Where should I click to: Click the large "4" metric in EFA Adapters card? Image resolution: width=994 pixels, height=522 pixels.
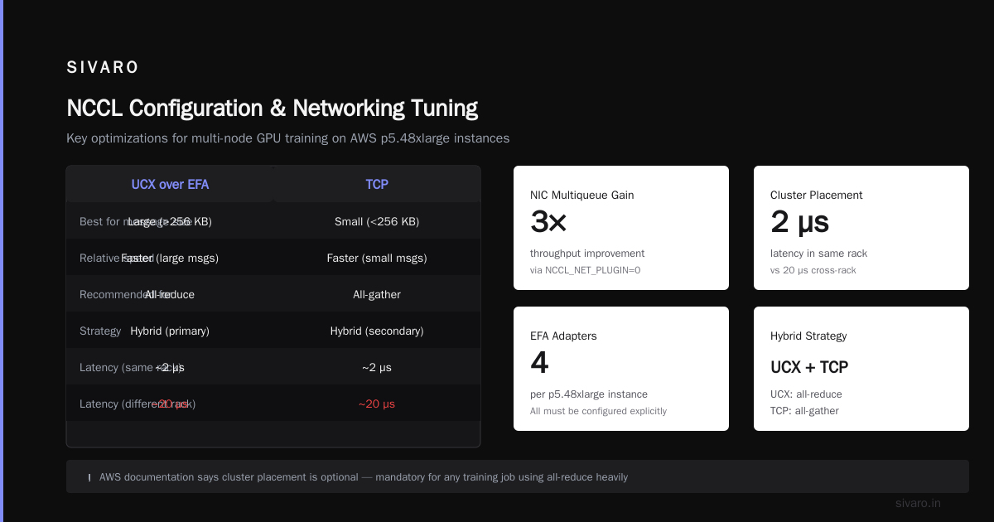pos(539,363)
